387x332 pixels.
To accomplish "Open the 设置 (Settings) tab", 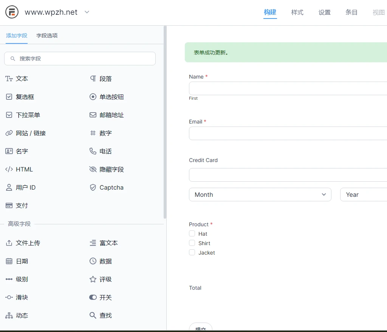I will click(324, 12).
